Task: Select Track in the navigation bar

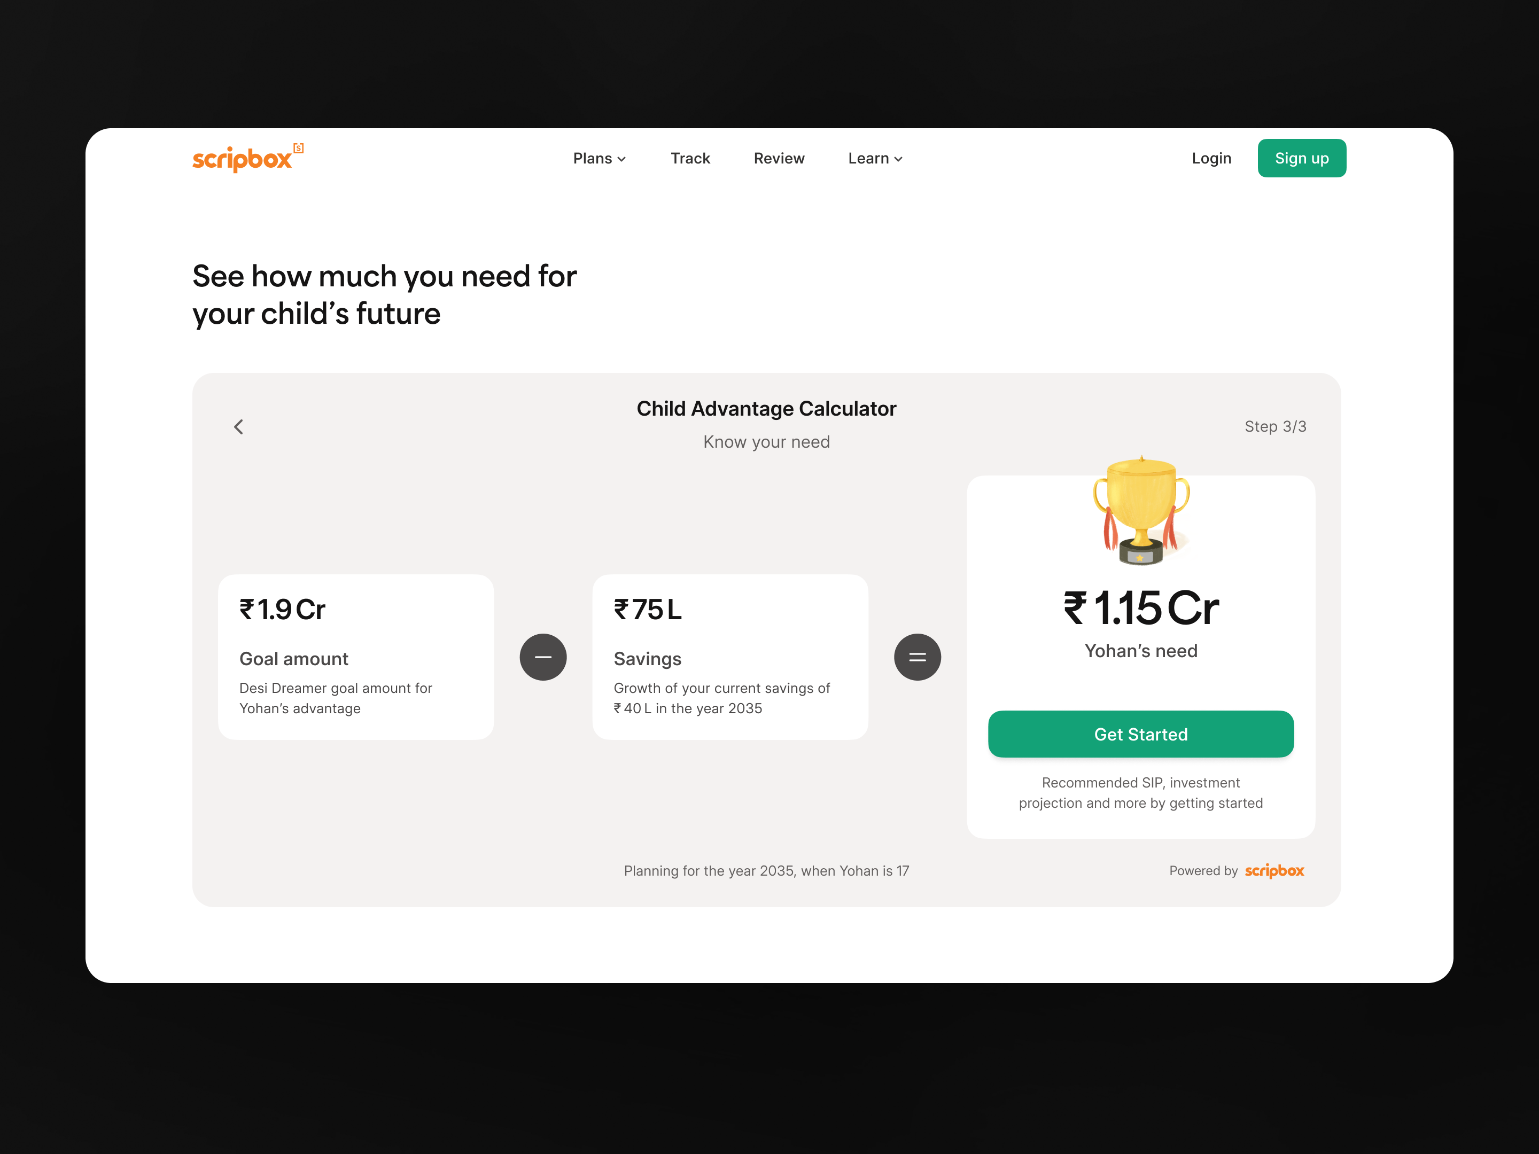Action: point(690,158)
